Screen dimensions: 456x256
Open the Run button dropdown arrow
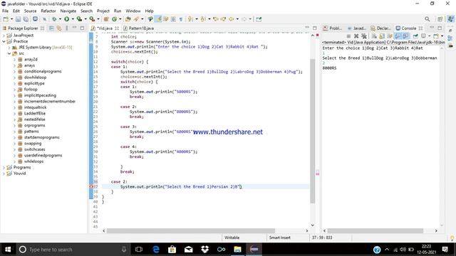(73, 19)
